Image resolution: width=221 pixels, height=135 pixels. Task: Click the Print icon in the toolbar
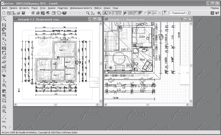coord(38,13)
